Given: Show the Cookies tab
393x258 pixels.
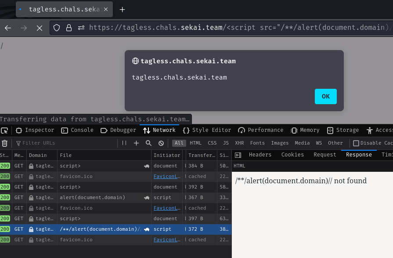Looking at the screenshot, I should click(292, 155).
